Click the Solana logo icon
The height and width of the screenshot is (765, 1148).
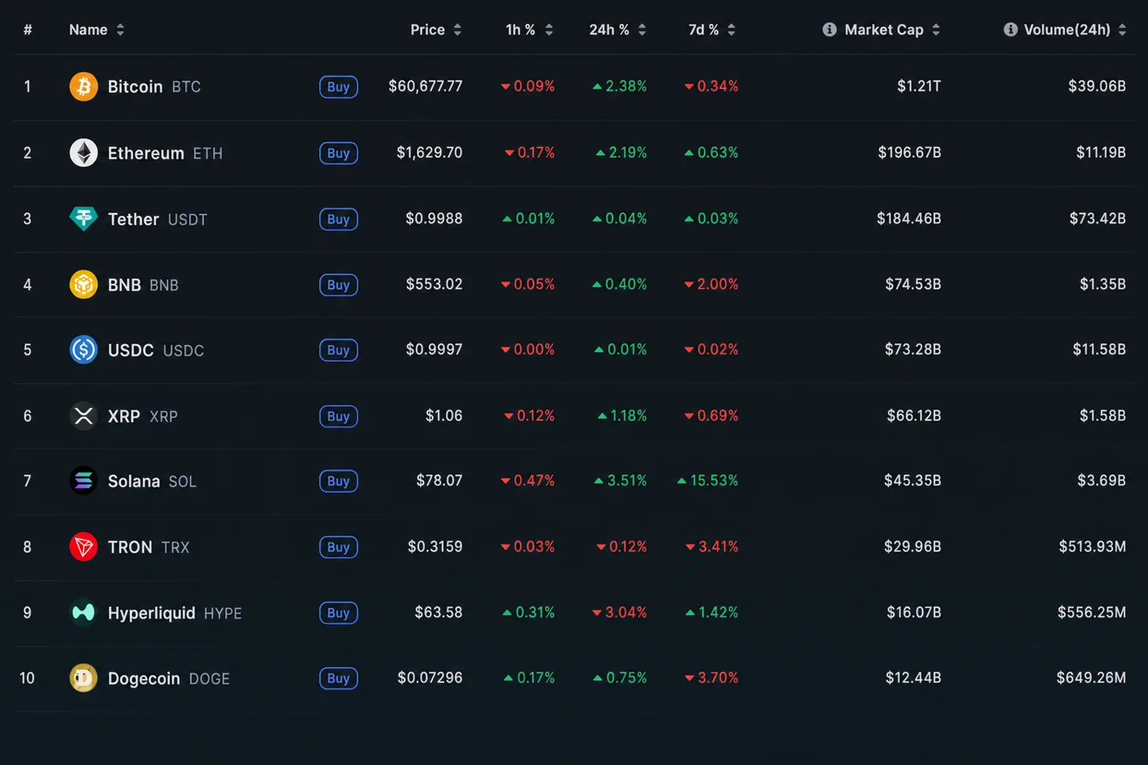click(x=84, y=481)
